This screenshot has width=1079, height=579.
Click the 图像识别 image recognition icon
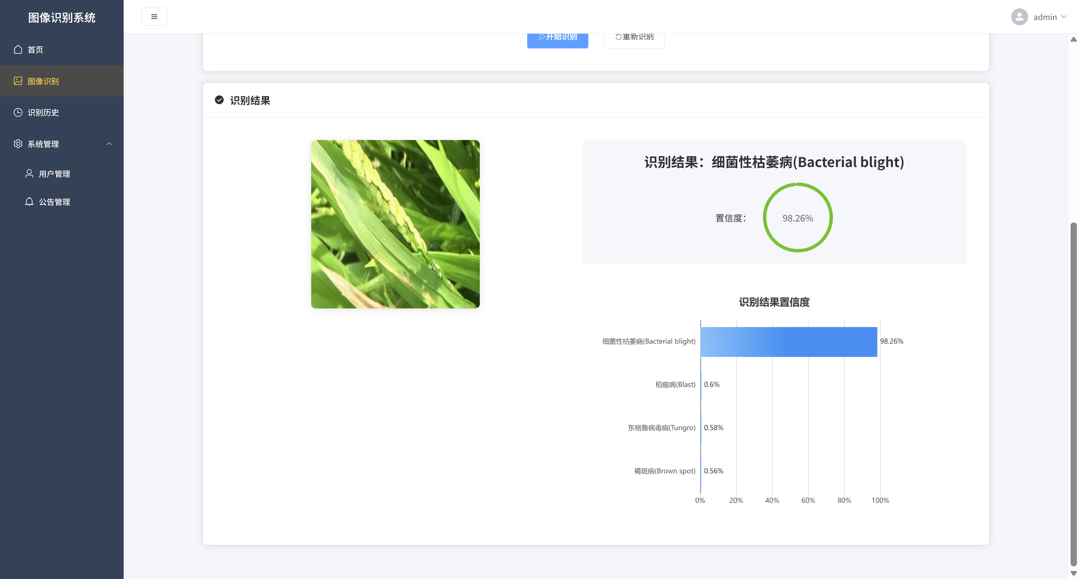coord(18,81)
